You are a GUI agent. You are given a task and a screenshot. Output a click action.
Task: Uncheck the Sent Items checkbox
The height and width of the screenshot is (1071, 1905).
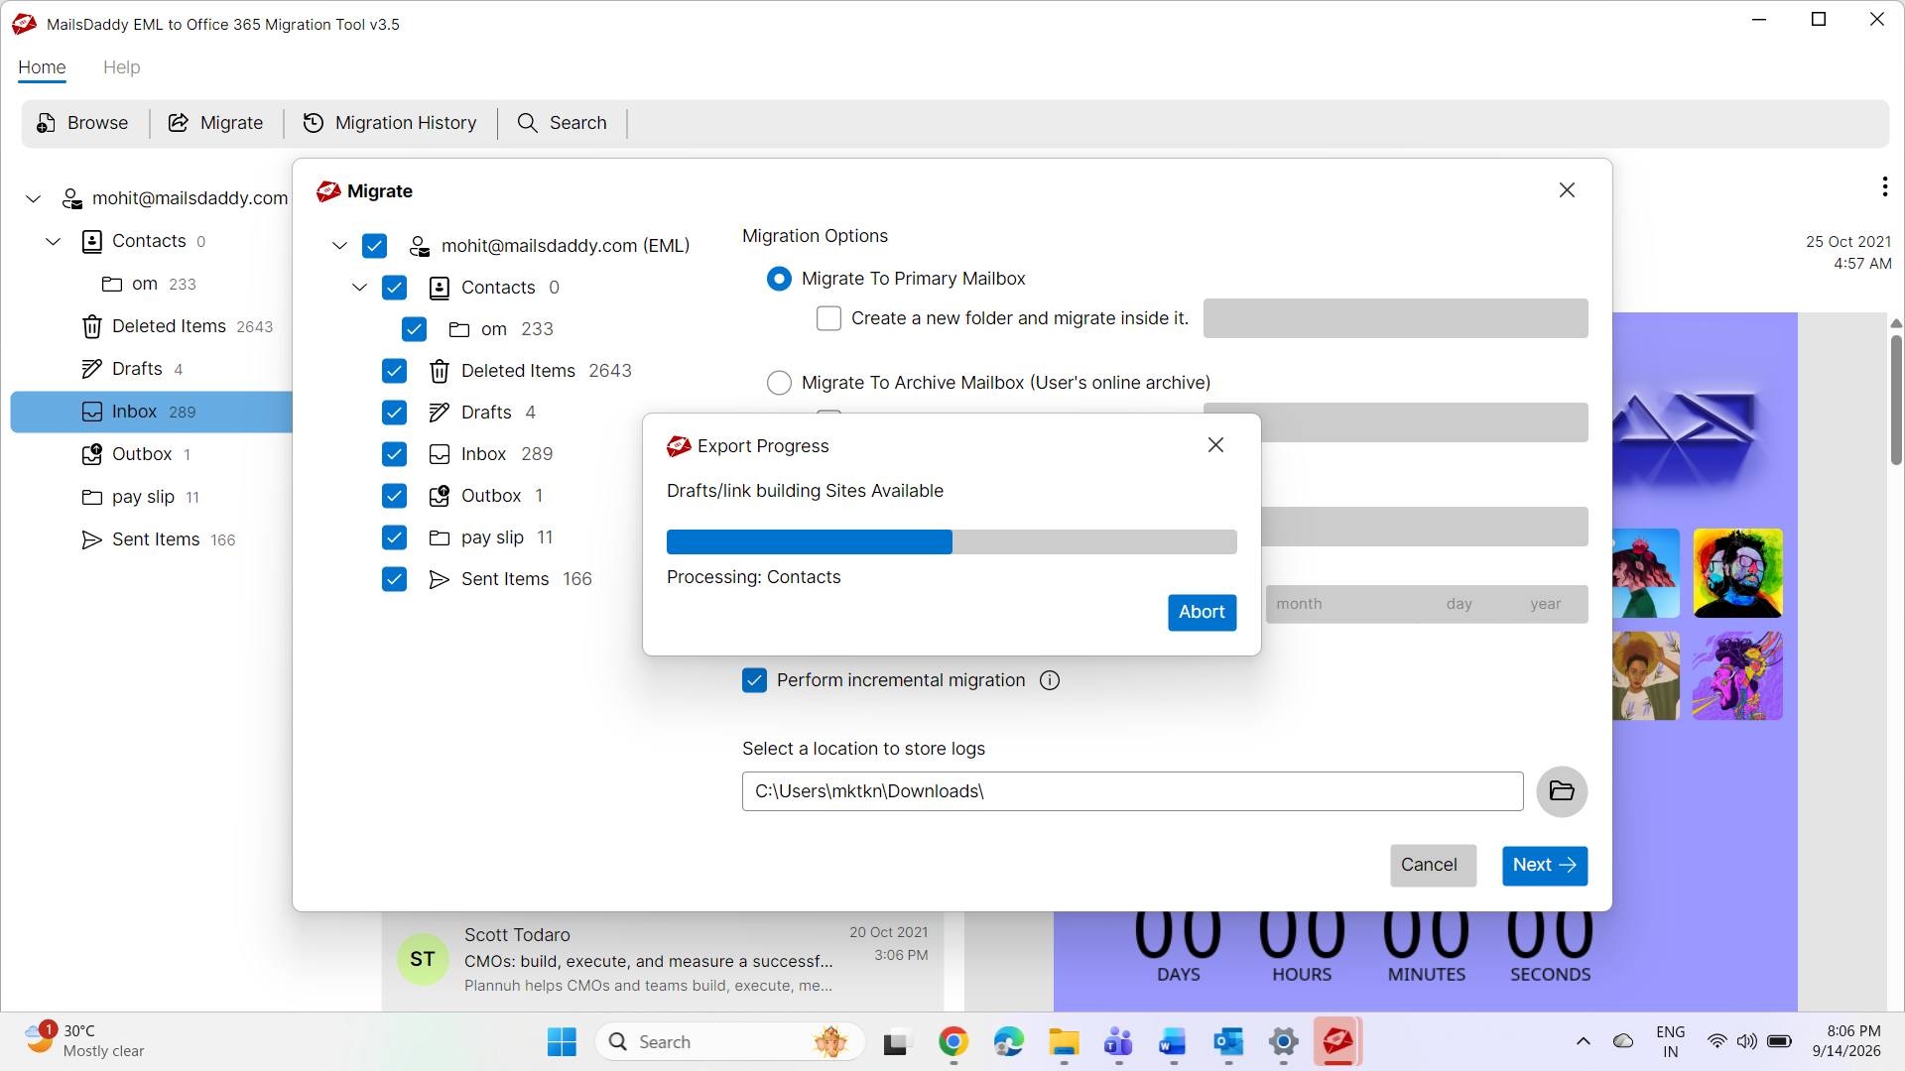394,579
